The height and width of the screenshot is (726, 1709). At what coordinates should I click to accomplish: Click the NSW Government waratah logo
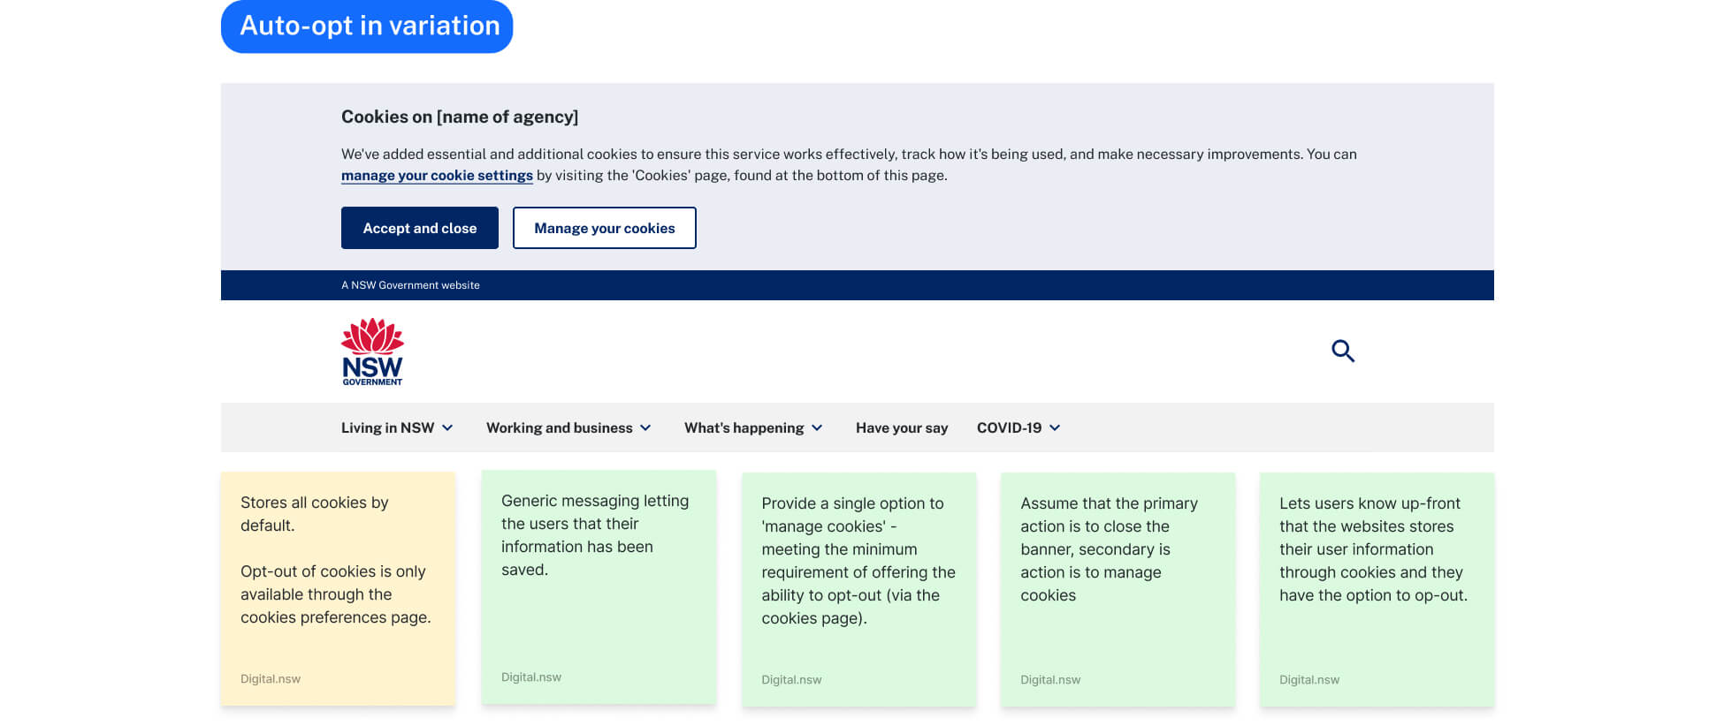pos(372,352)
